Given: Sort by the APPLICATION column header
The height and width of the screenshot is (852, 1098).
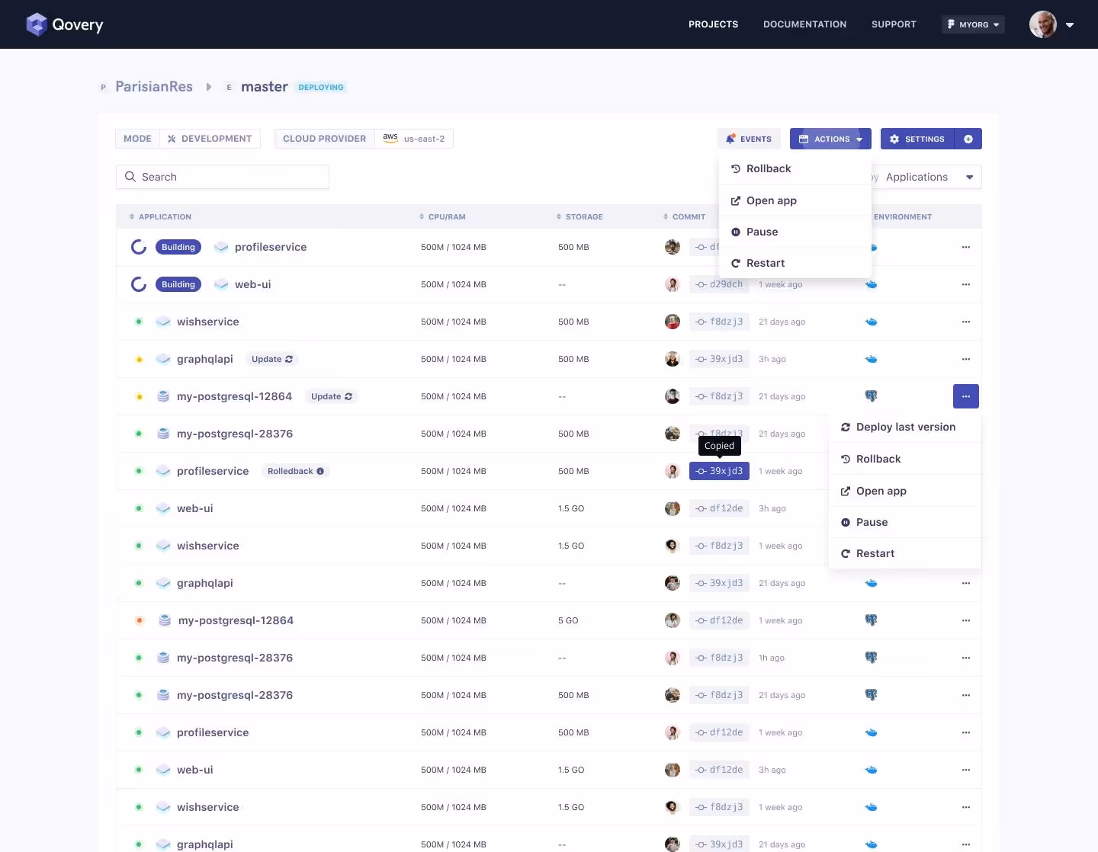Looking at the screenshot, I should [x=160, y=217].
